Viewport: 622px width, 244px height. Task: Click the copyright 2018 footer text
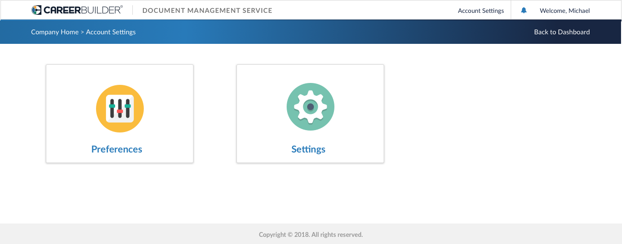[311, 234]
